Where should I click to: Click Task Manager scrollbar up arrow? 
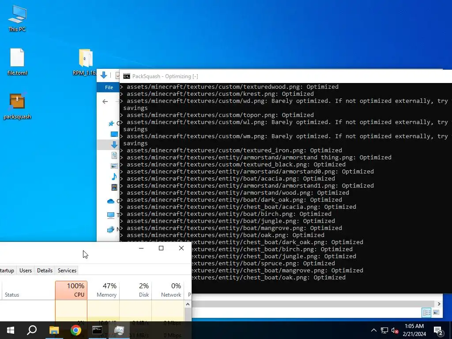[188, 304]
